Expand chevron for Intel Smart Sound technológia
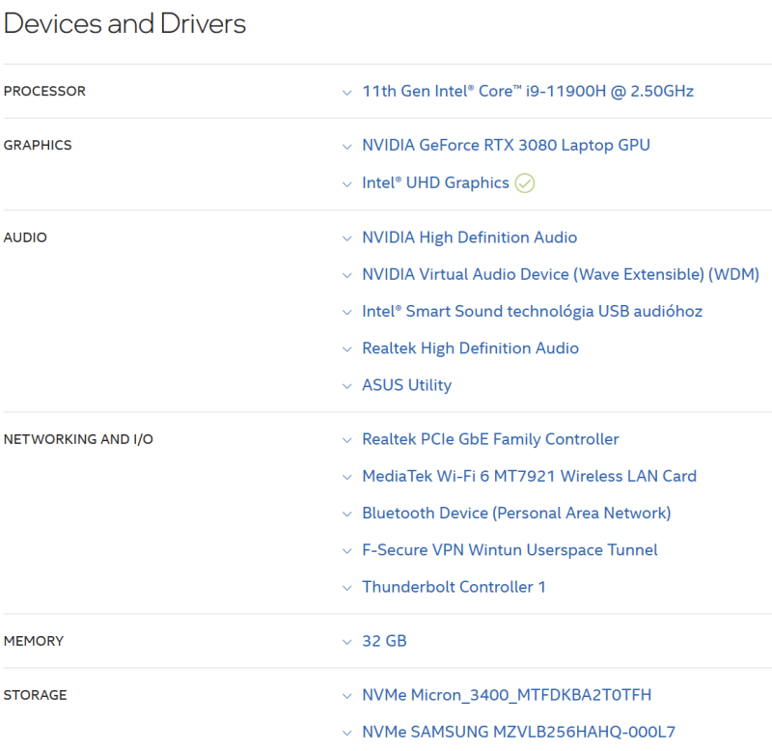Image resolution: width=772 pixels, height=751 pixels. point(347,313)
